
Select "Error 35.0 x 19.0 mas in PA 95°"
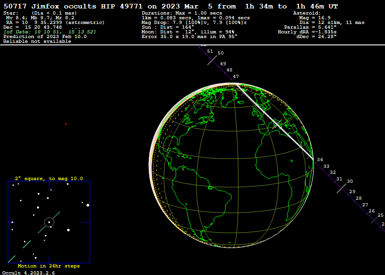[x=190, y=37]
